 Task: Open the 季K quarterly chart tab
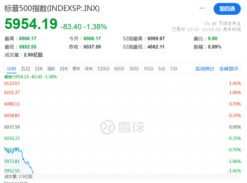(x=76, y=69)
